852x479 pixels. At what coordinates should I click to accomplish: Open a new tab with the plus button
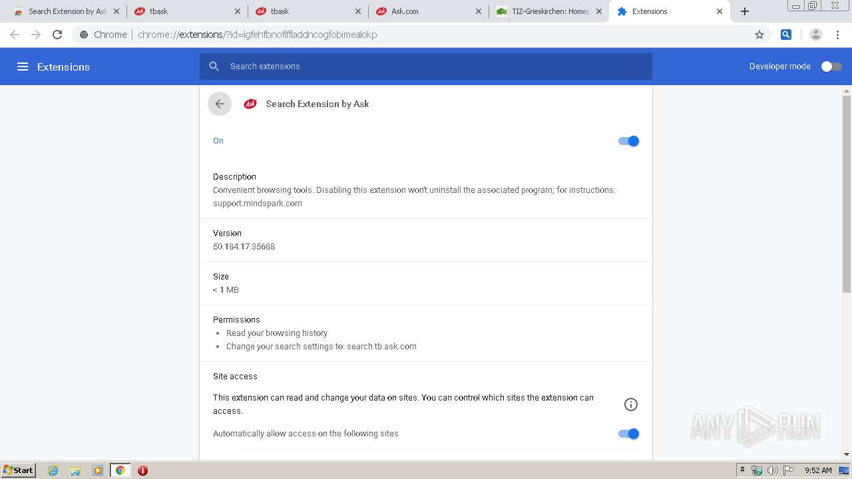pyautogui.click(x=745, y=11)
